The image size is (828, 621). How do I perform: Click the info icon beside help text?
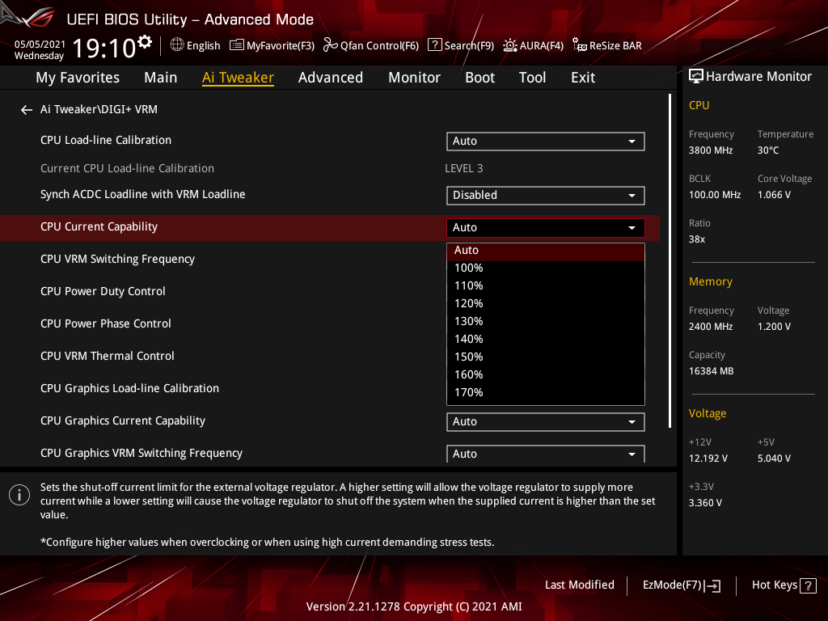click(x=19, y=495)
